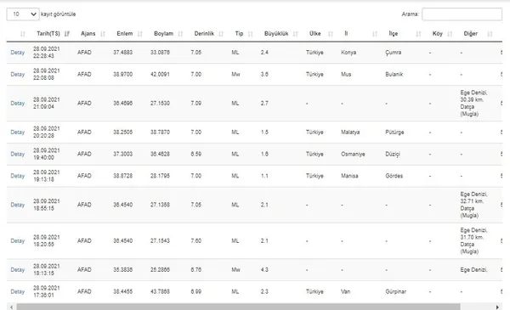Open Detay for the 4.3 magnitude Ege Denizi quake
This screenshot has width=510, height=310.
point(18,270)
